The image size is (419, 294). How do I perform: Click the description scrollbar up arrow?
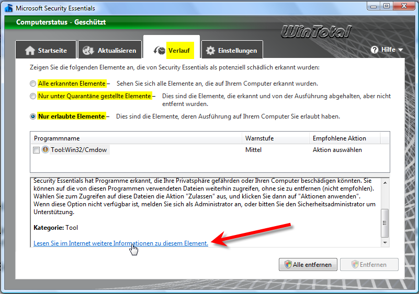[385, 183]
